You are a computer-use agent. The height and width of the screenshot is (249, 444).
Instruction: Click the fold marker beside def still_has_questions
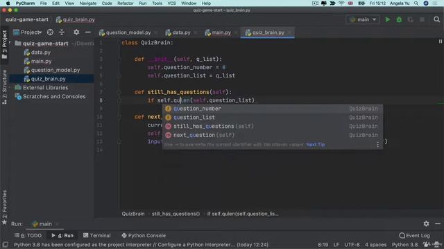[119, 92]
